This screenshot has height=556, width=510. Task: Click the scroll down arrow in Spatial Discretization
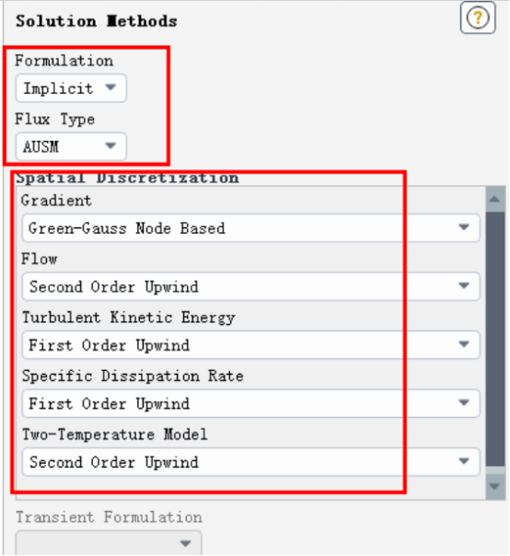click(x=495, y=486)
